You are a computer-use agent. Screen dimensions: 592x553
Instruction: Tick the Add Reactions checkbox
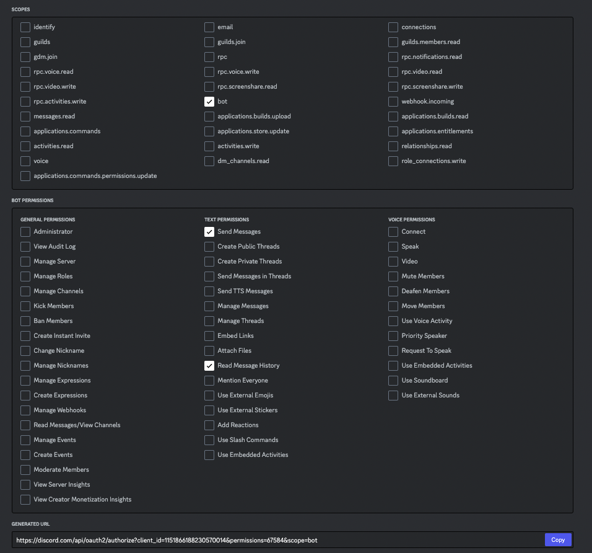[209, 425]
